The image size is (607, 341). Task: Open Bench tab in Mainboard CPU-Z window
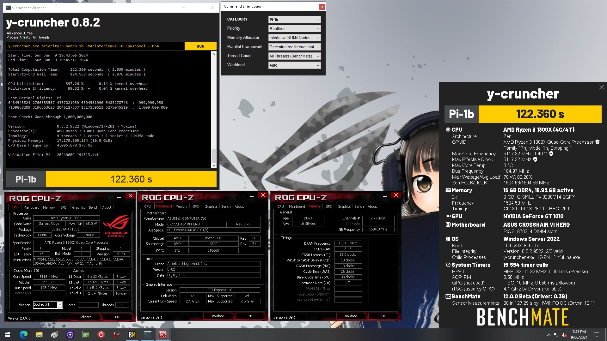(x=226, y=206)
